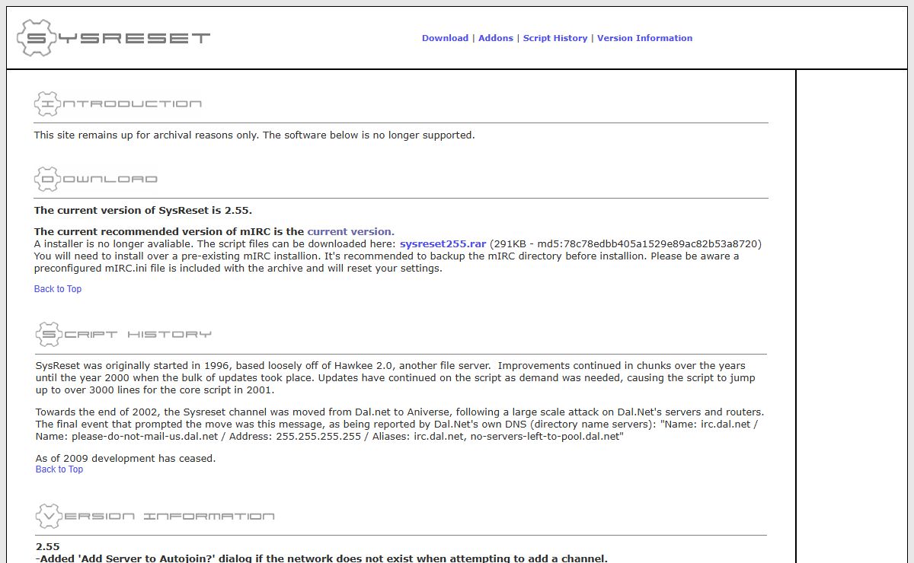The image size is (914, 563).
Task: Click the Version Information heading graphic
Action: (155, 516)
